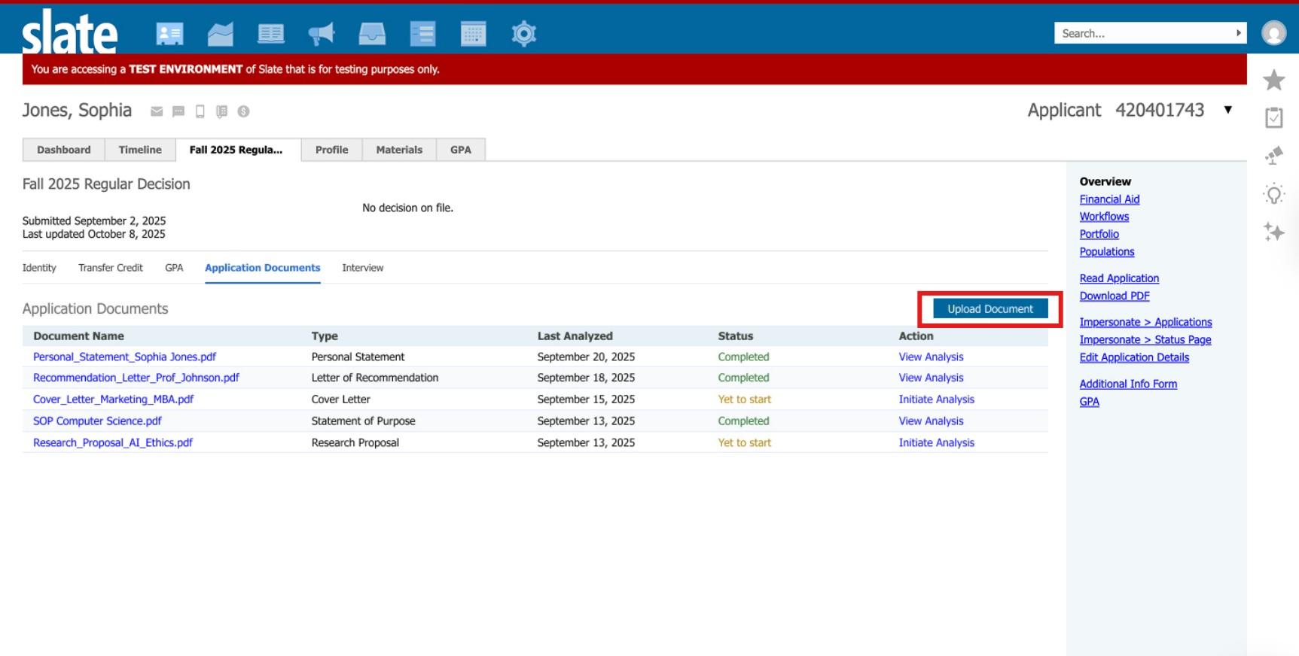
Task: Click the Read Application link
Action: coord(1119,278)
